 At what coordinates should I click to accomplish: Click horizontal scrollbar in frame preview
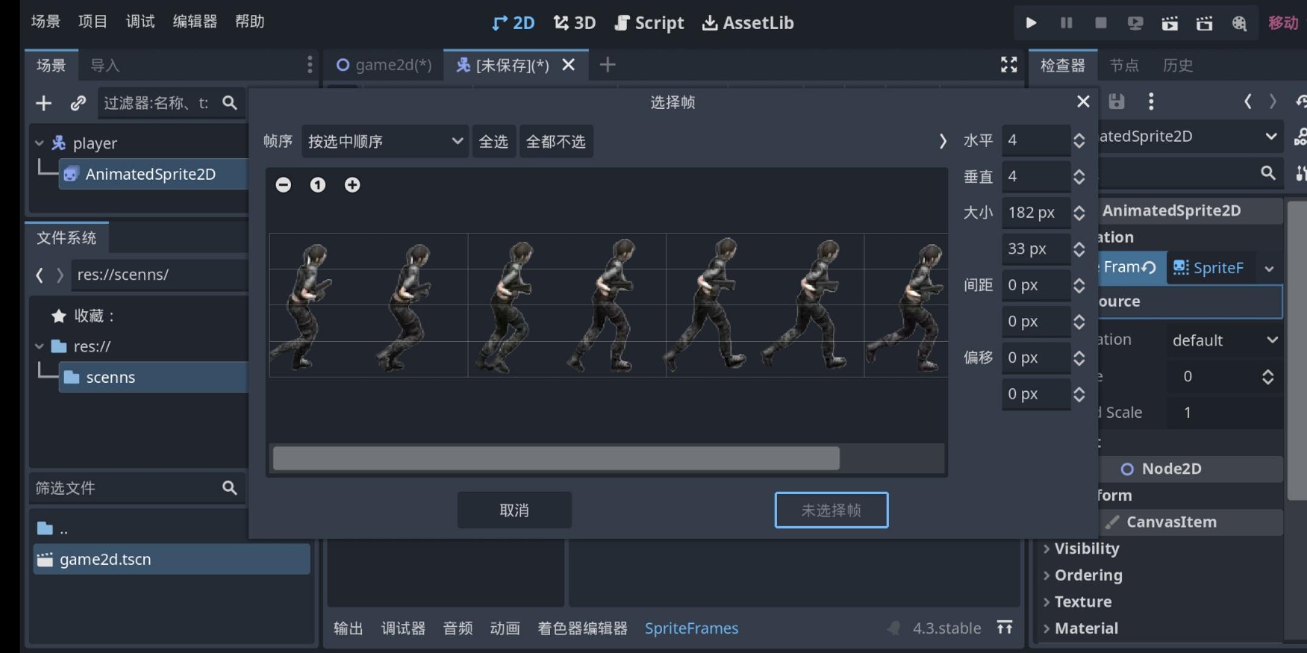[556, 458]
